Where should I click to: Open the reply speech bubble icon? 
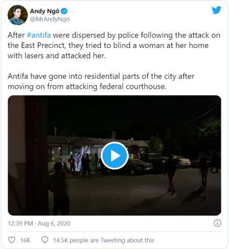(x=45, y=240)
